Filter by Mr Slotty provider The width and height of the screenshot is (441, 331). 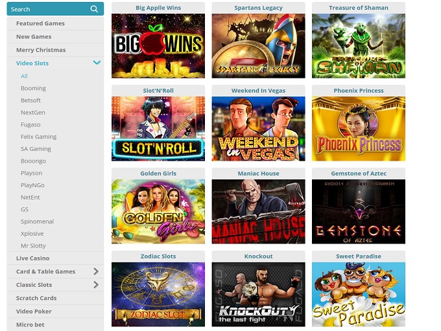[33, 245]
